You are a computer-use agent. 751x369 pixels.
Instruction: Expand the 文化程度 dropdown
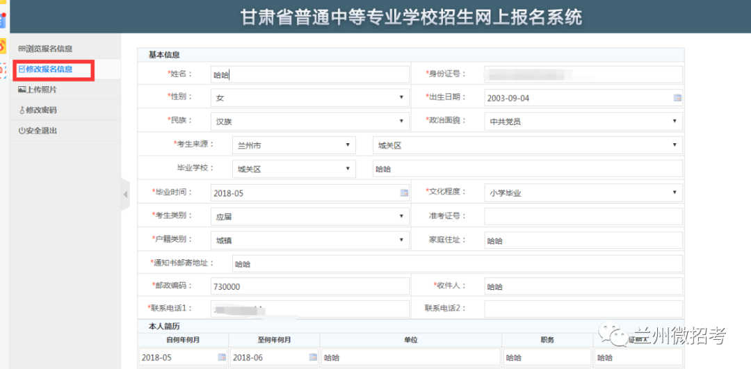(583, 192)
